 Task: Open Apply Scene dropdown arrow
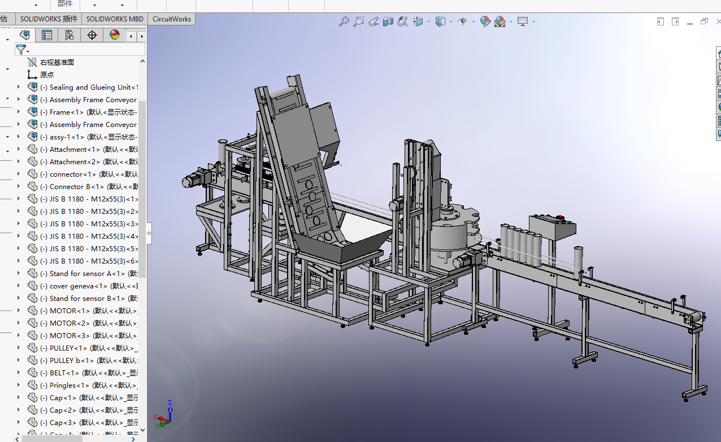(x=511, y=22)
